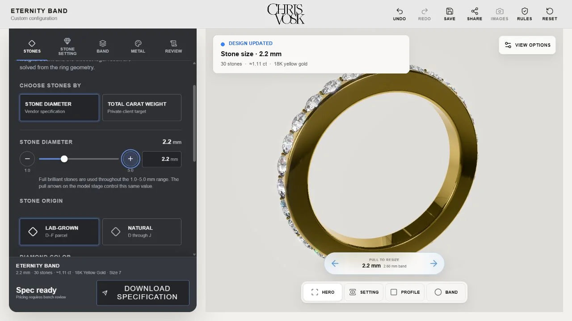Click the "Eternity Band" header title
The width and height of the screenshot is (572, 321).
click(x=39, y=11)
